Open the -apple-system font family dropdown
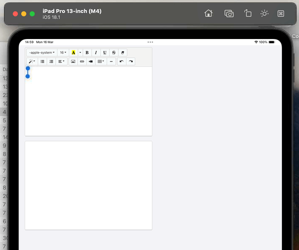This screenshot has height=250, width=299. tap(42, 52)
